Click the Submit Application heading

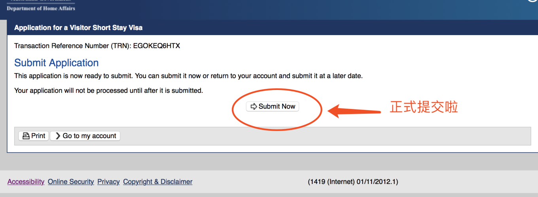point(57,63)
